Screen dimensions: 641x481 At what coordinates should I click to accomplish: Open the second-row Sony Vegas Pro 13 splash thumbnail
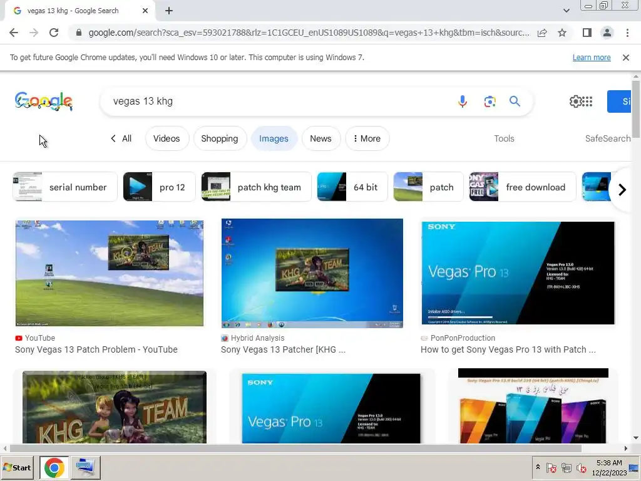[331, 408]
